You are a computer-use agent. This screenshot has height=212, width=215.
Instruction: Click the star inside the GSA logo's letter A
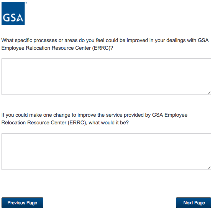(20, 18)
